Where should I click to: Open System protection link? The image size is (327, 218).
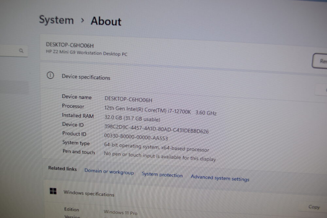(x=162, y=175)
